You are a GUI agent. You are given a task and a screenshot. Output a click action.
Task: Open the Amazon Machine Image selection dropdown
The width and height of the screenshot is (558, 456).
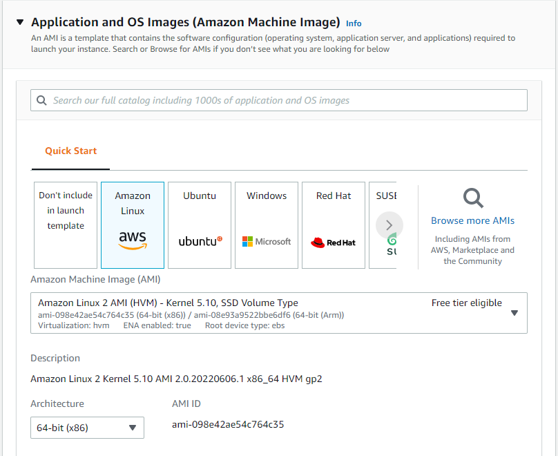pyautogui.click(x=278, y=313)
